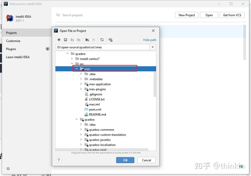This screenshot has width=251, height=176.
Task: Open Learn IntelliJ IDEA tab
Action: click(27, 57)
